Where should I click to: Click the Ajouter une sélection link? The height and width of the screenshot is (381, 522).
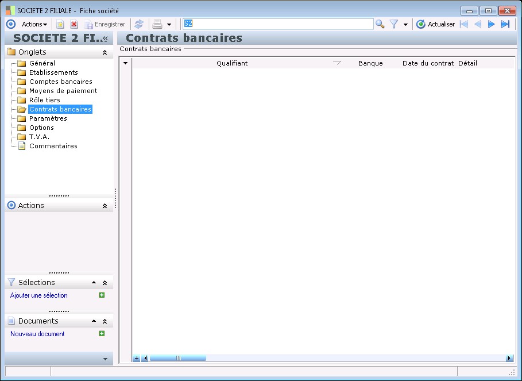38,295
